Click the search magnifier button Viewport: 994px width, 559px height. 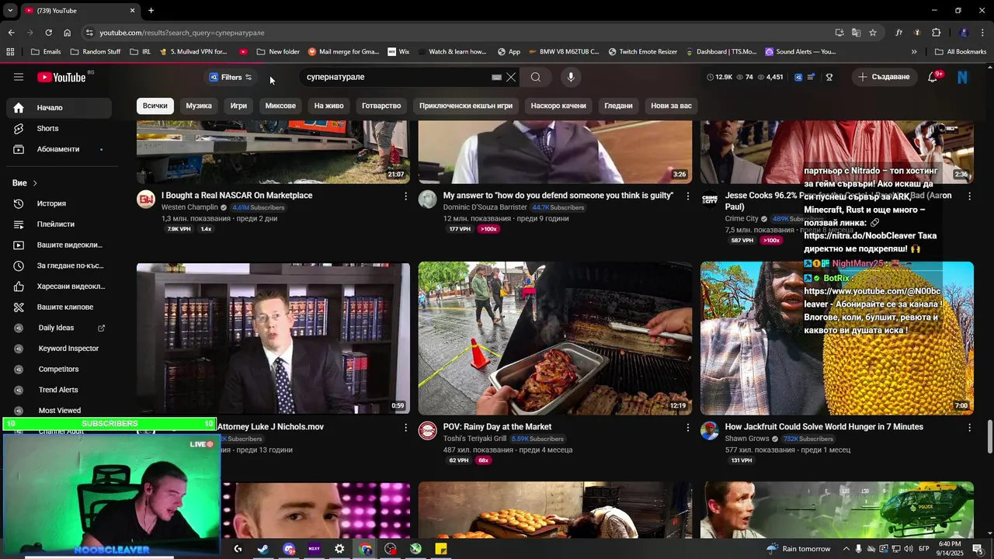pyautogui.click(x=536, y=77)
